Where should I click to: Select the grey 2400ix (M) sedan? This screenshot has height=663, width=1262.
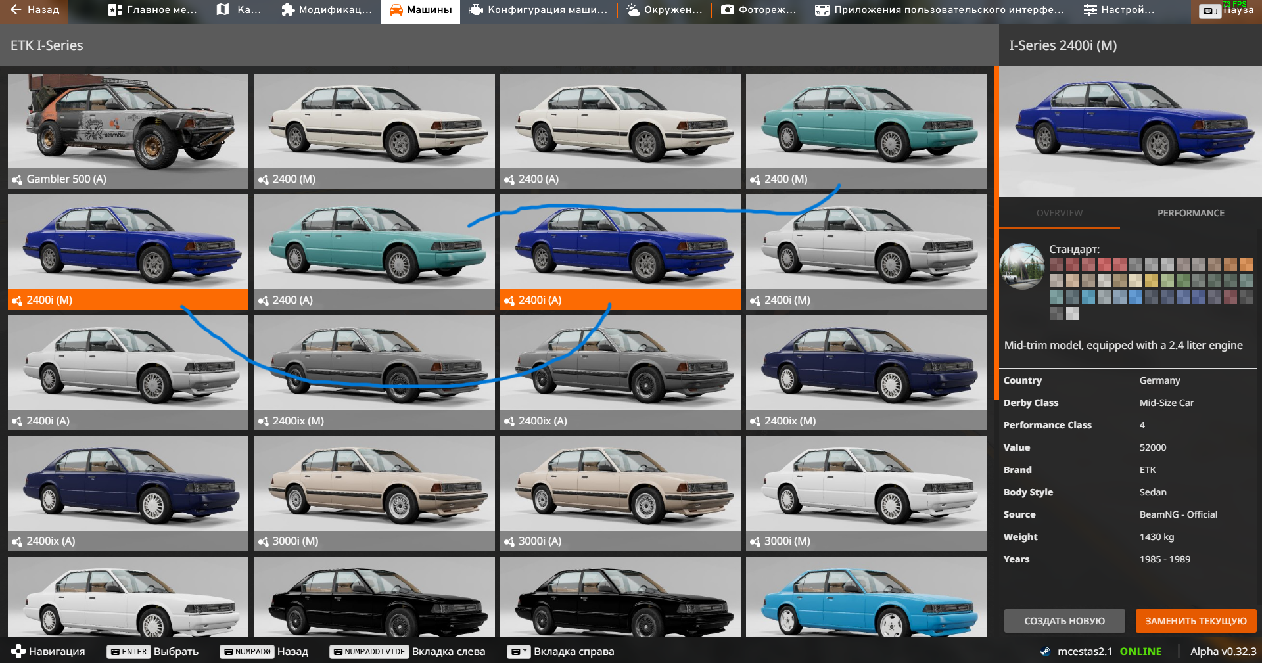pyautogui.click(x=374, y=373)
